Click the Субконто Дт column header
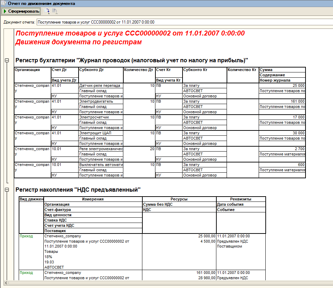The image size is (333, 288). (101, 75)
